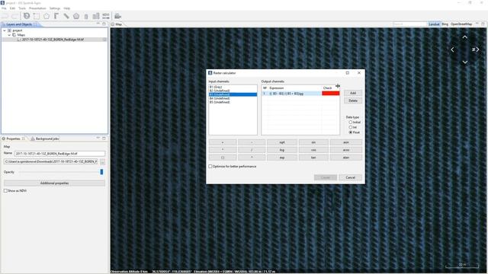
Task: Click the small cylinder toolbar icon
Action: point(86,17)
